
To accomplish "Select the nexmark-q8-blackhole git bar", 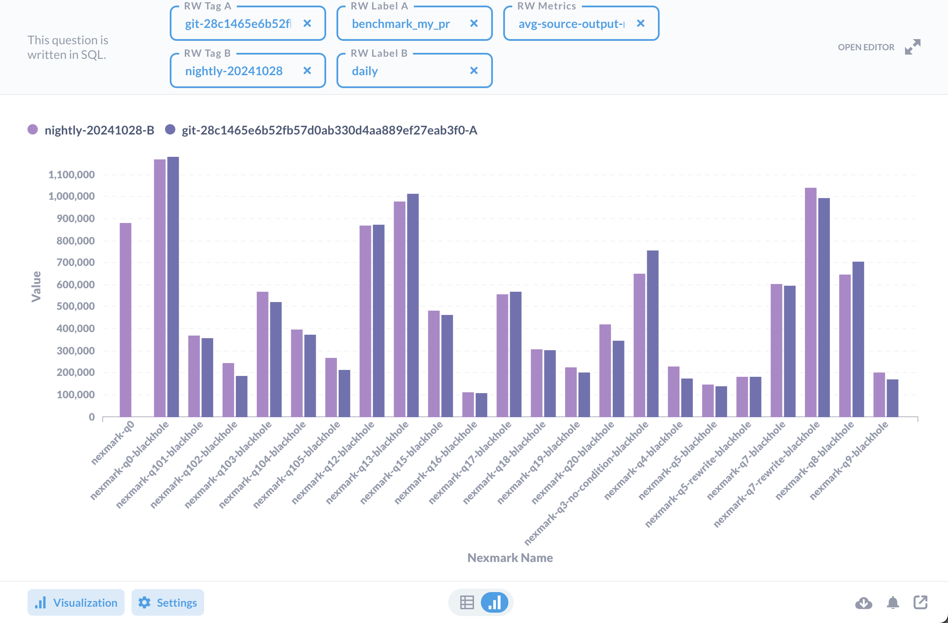I will click(x=858, y=339).
